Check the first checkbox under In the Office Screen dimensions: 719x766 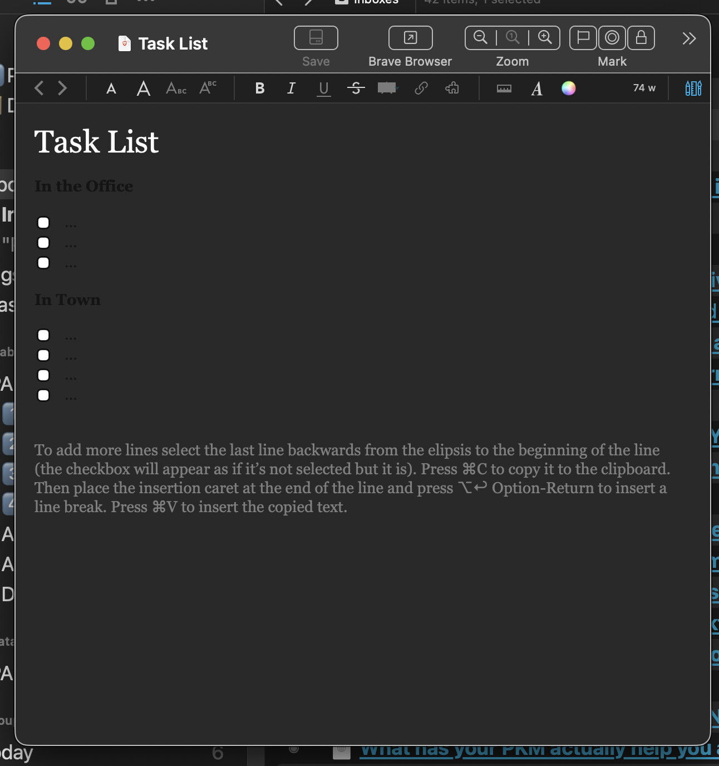(x=43, y=223)
